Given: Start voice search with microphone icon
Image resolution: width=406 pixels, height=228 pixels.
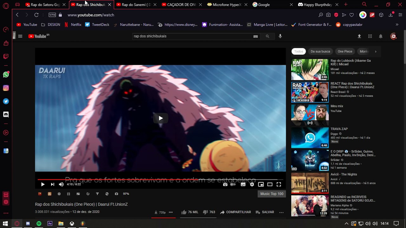Looking at the screenshot, I should 280,36.
